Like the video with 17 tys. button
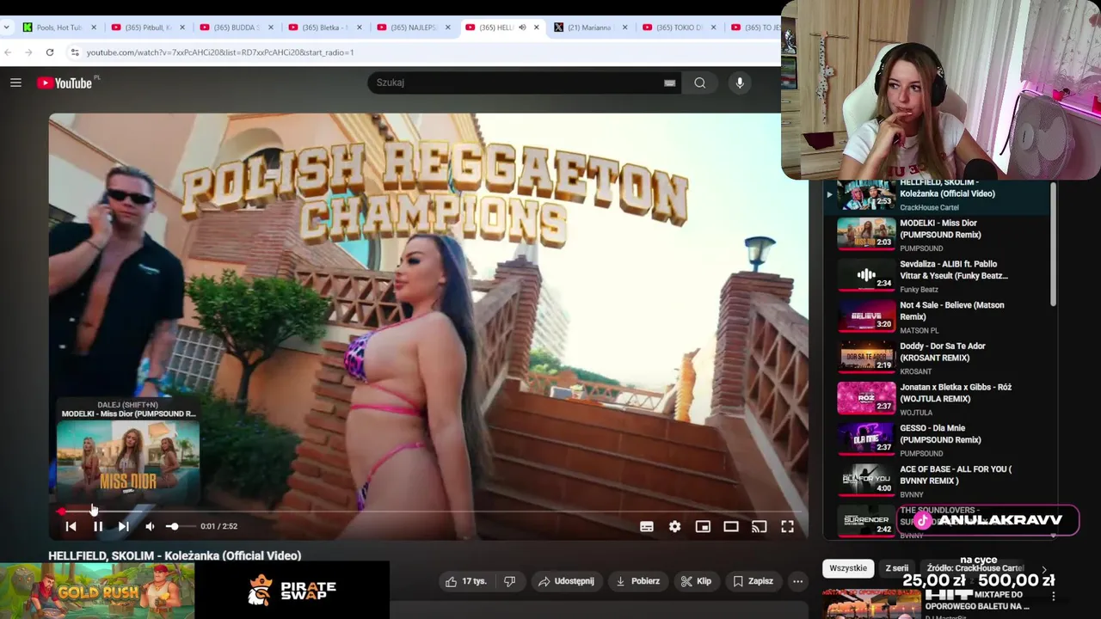The image size is (1101, 619). [x=466, y=581]
